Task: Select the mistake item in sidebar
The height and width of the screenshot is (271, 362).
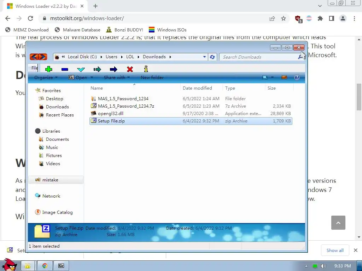Action: tap(56, 180)
